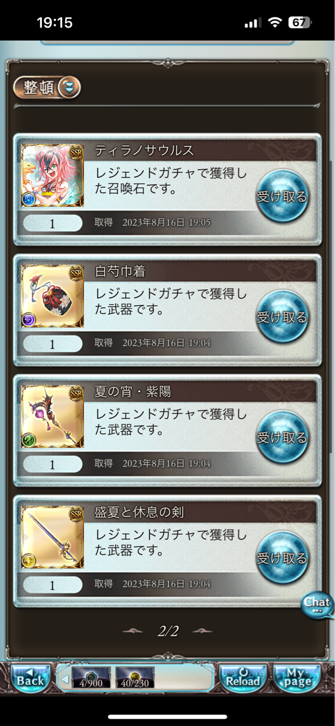Open the 4/900 inventory shortcut icon

pos(91,677)
